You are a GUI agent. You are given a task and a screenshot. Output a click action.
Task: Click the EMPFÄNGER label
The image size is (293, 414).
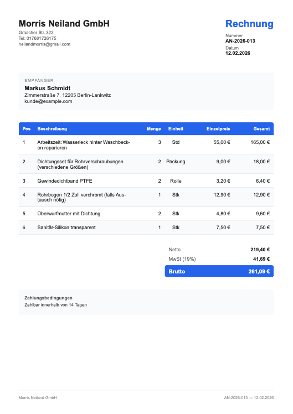click(39, 80)
